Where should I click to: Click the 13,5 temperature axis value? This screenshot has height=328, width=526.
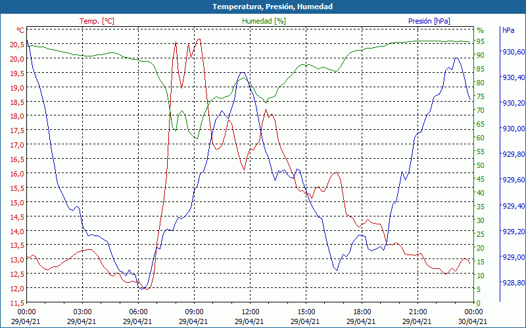[17, 245]
